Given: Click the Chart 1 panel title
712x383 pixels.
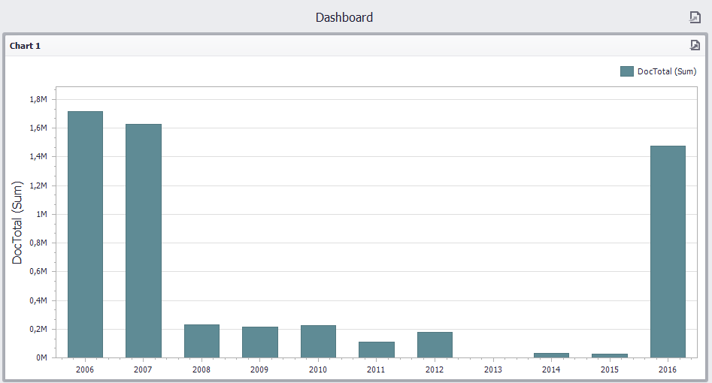Looking at the screenshot, I should click(x=25, y=45).
